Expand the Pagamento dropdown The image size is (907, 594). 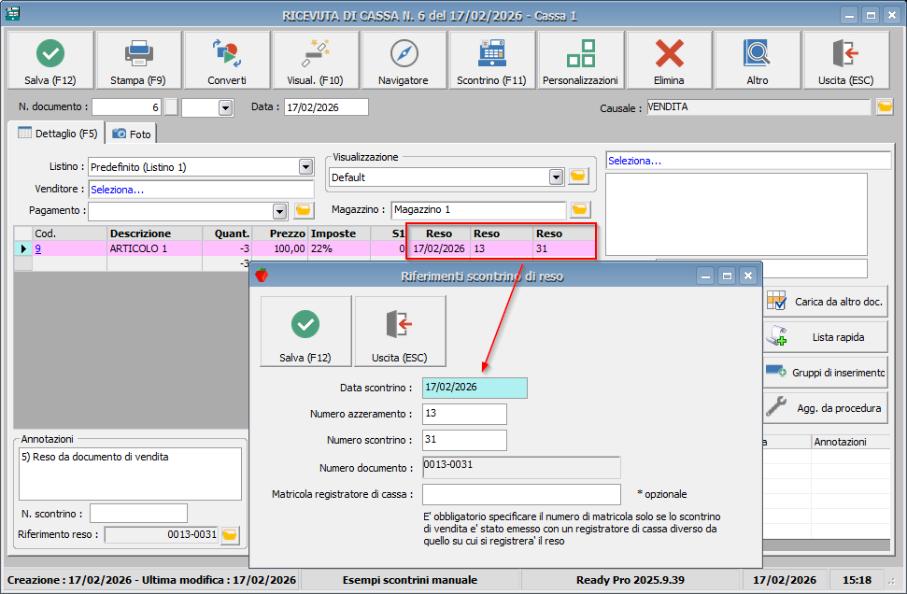click(279, 211)
